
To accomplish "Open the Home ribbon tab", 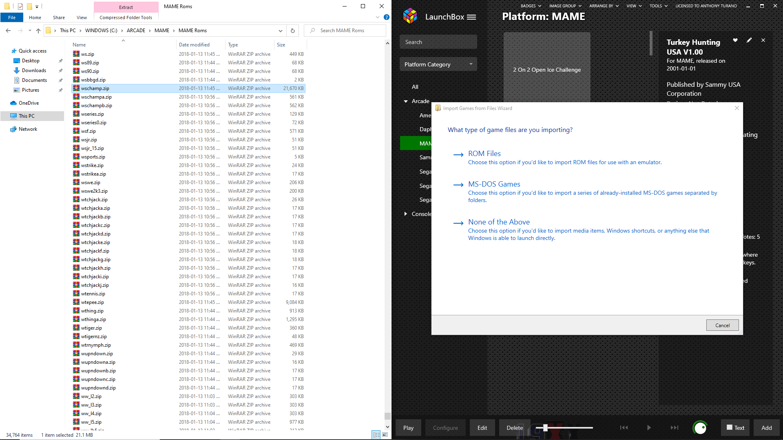I will [x=35, y=18].
